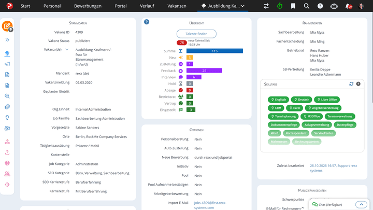Toggle the Libre Office skill tag
Viewport: 373px width, 210px height.
pyautogui.click(x=326, y=100)
